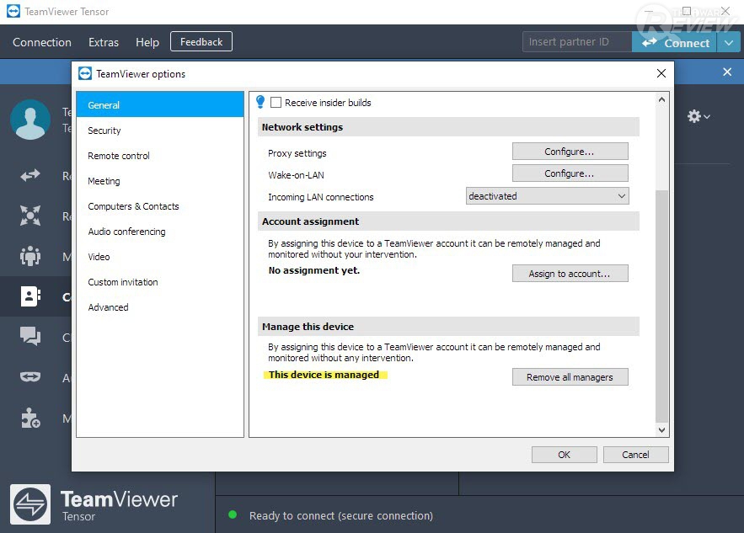744x533 pixels.
Task: Open Computers & Contacts icon in sidebar
Action: tap(30, 296)
